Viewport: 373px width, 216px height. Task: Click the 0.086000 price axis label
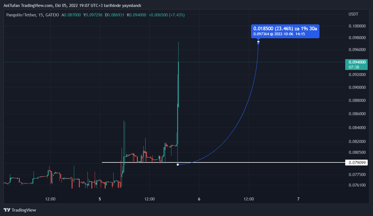coord(357,114)
